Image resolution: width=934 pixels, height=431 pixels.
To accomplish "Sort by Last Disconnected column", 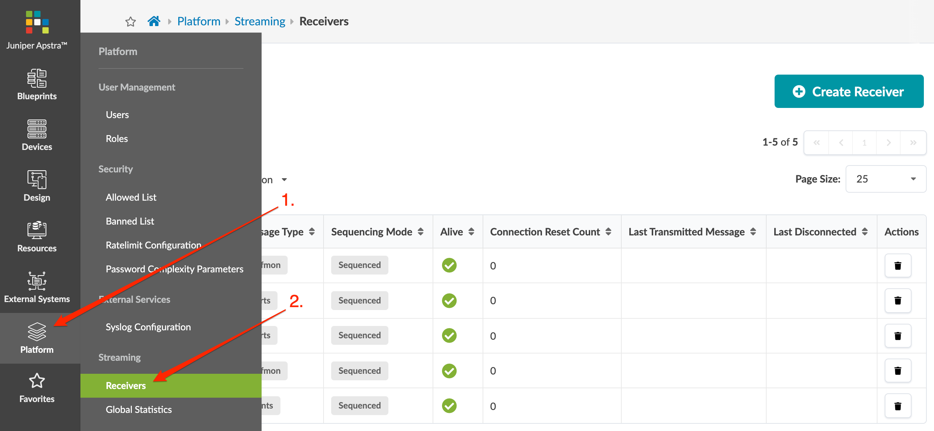I will (x=864, y=232).
